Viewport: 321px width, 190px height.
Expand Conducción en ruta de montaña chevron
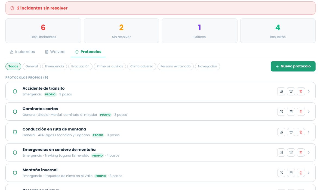coord(309,132)
